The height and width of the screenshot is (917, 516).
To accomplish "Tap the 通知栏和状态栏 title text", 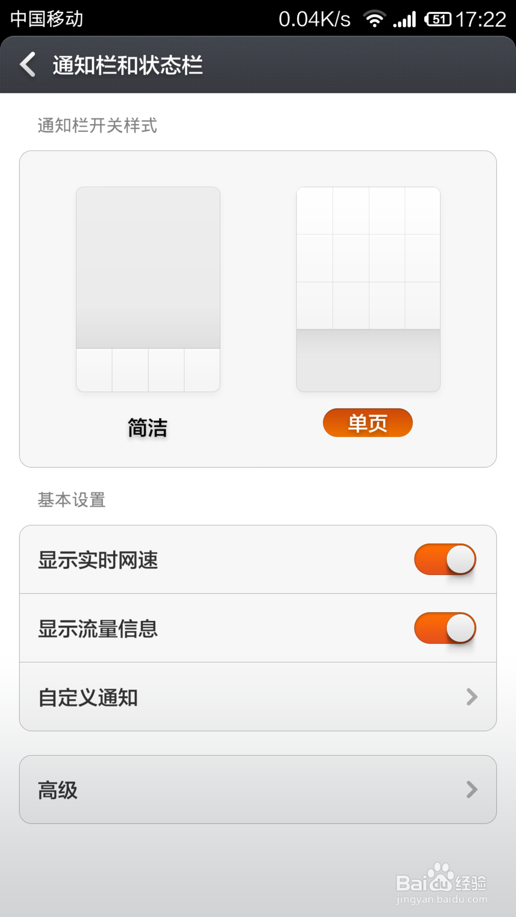I will (x=127, y=65).
